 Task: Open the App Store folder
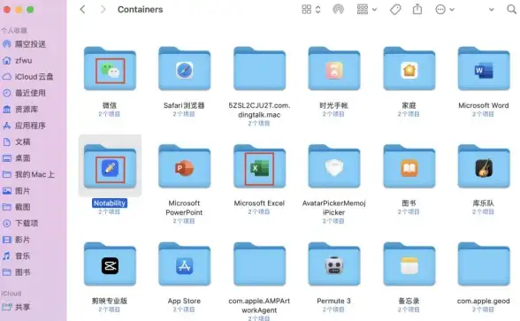[184, 264]
